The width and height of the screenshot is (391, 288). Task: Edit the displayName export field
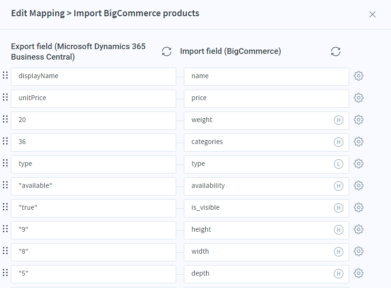(93, 77)
